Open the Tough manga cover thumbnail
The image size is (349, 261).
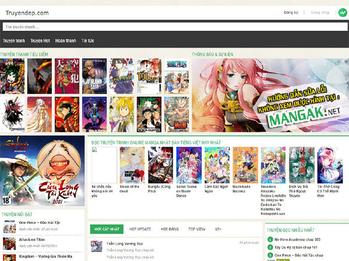pos(149,76)
